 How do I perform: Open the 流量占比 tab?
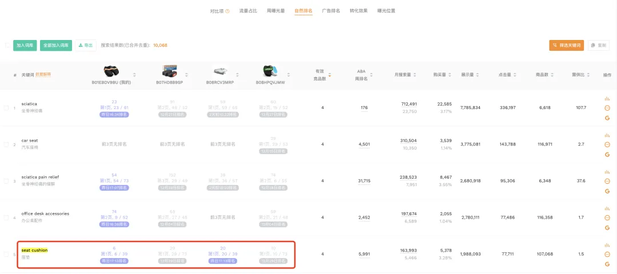(x=247, y=11)
